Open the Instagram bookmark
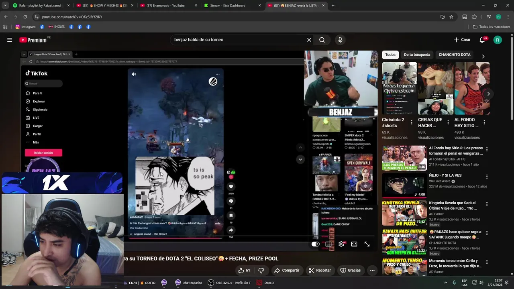514x289 pixels. click(x=26, y=27)
